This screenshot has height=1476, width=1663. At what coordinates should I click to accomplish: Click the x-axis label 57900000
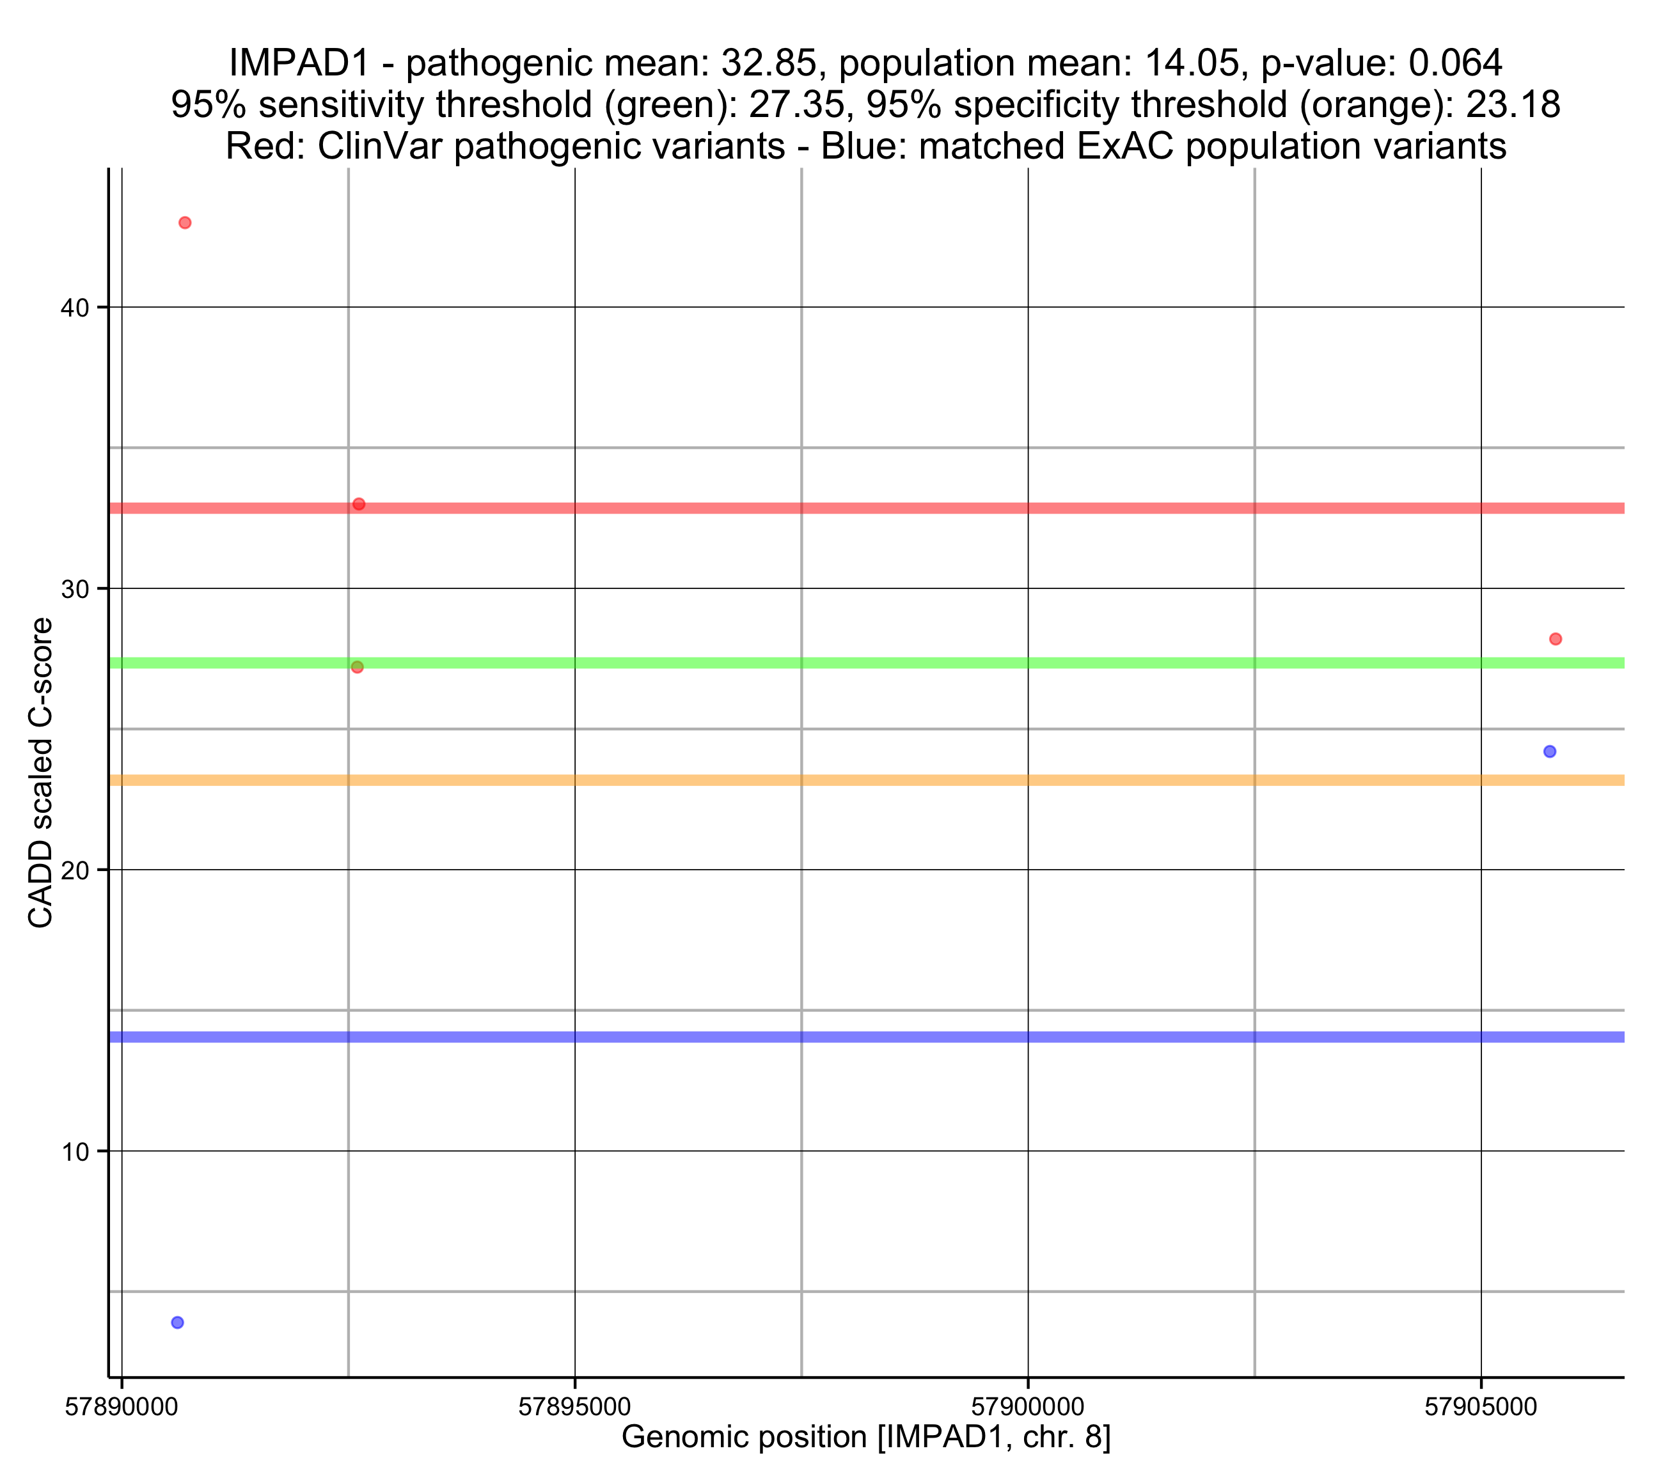point(1028,1407)
